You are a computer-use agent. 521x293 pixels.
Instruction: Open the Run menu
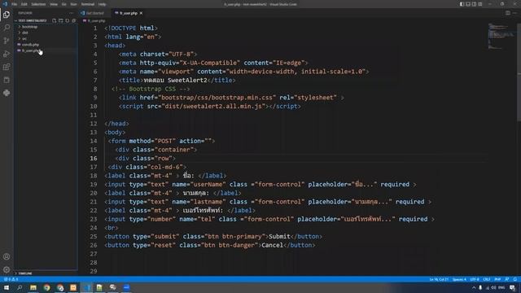[x=73, y=4]
